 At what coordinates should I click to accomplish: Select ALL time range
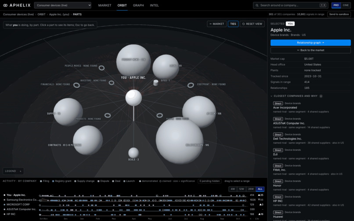tap(260, 189)
